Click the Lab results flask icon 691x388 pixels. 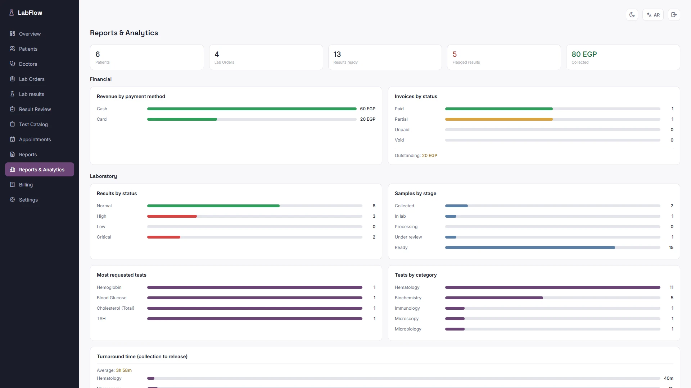click(12, 94)
